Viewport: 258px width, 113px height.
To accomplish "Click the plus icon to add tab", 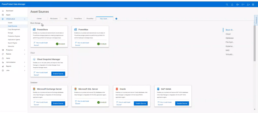I will [116, 19].
